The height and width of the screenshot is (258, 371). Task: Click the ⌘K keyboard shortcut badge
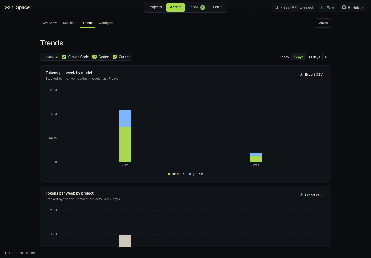(x=294, y=7)
